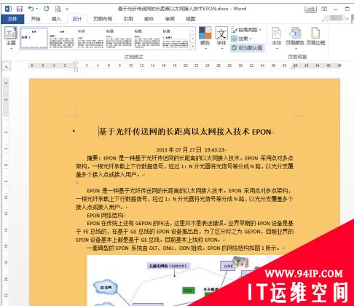Open the 页面颜色 page color picker

pos(295,38)
